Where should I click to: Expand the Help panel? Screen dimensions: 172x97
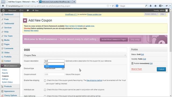pyautogui.click(x=163, y=14)
